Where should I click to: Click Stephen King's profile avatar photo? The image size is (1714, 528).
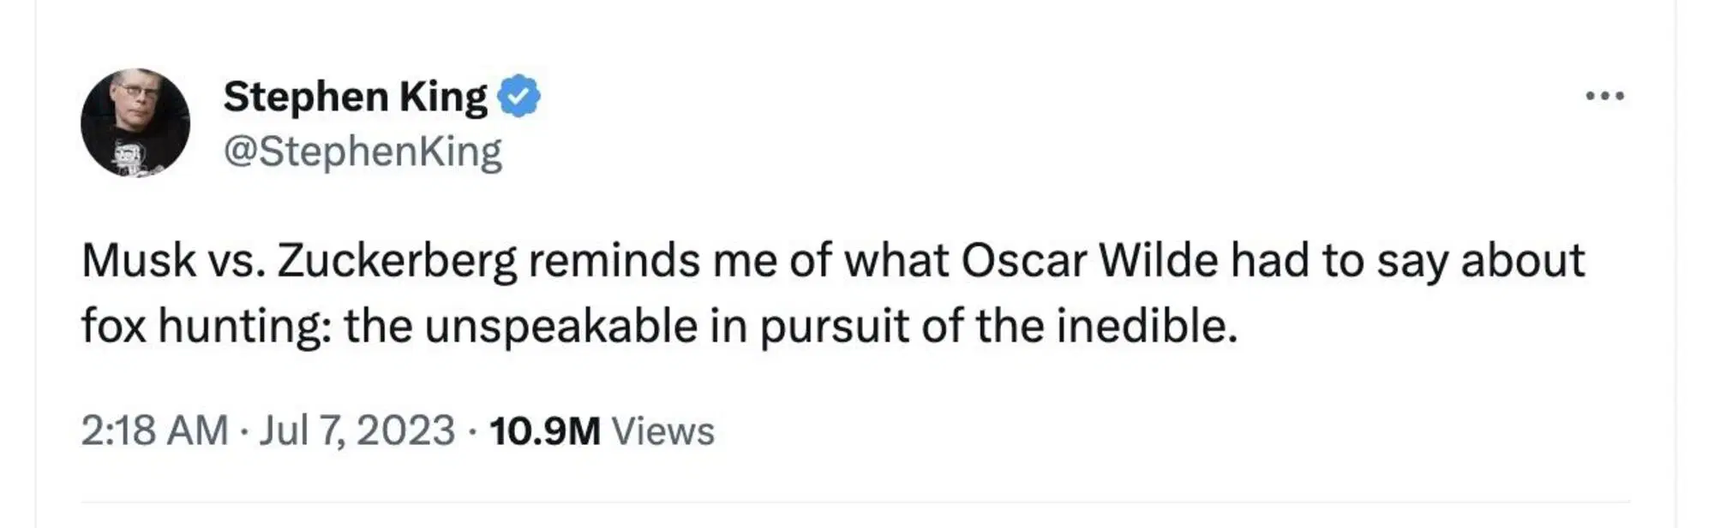[x=135, y=123]
